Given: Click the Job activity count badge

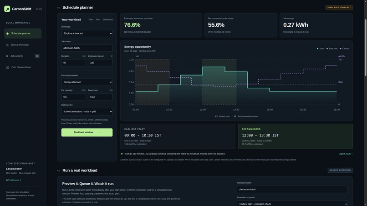Looking at the screenshot, I should click(x=37, y=56).
